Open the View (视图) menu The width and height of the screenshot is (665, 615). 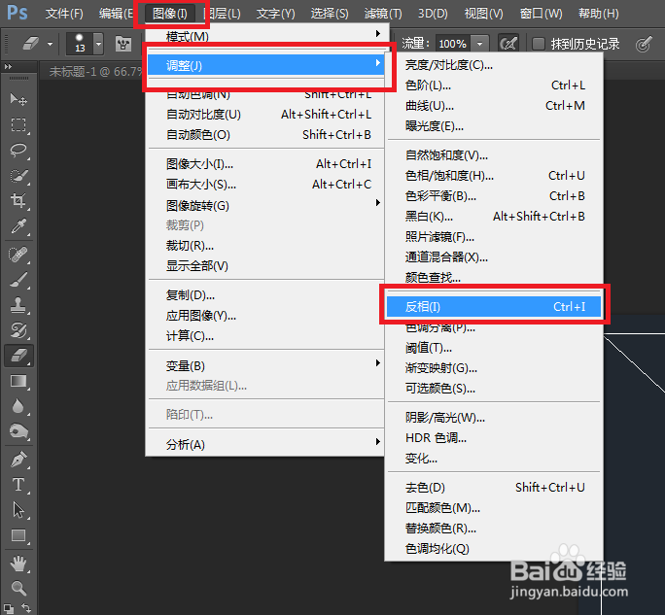point(484,14)
